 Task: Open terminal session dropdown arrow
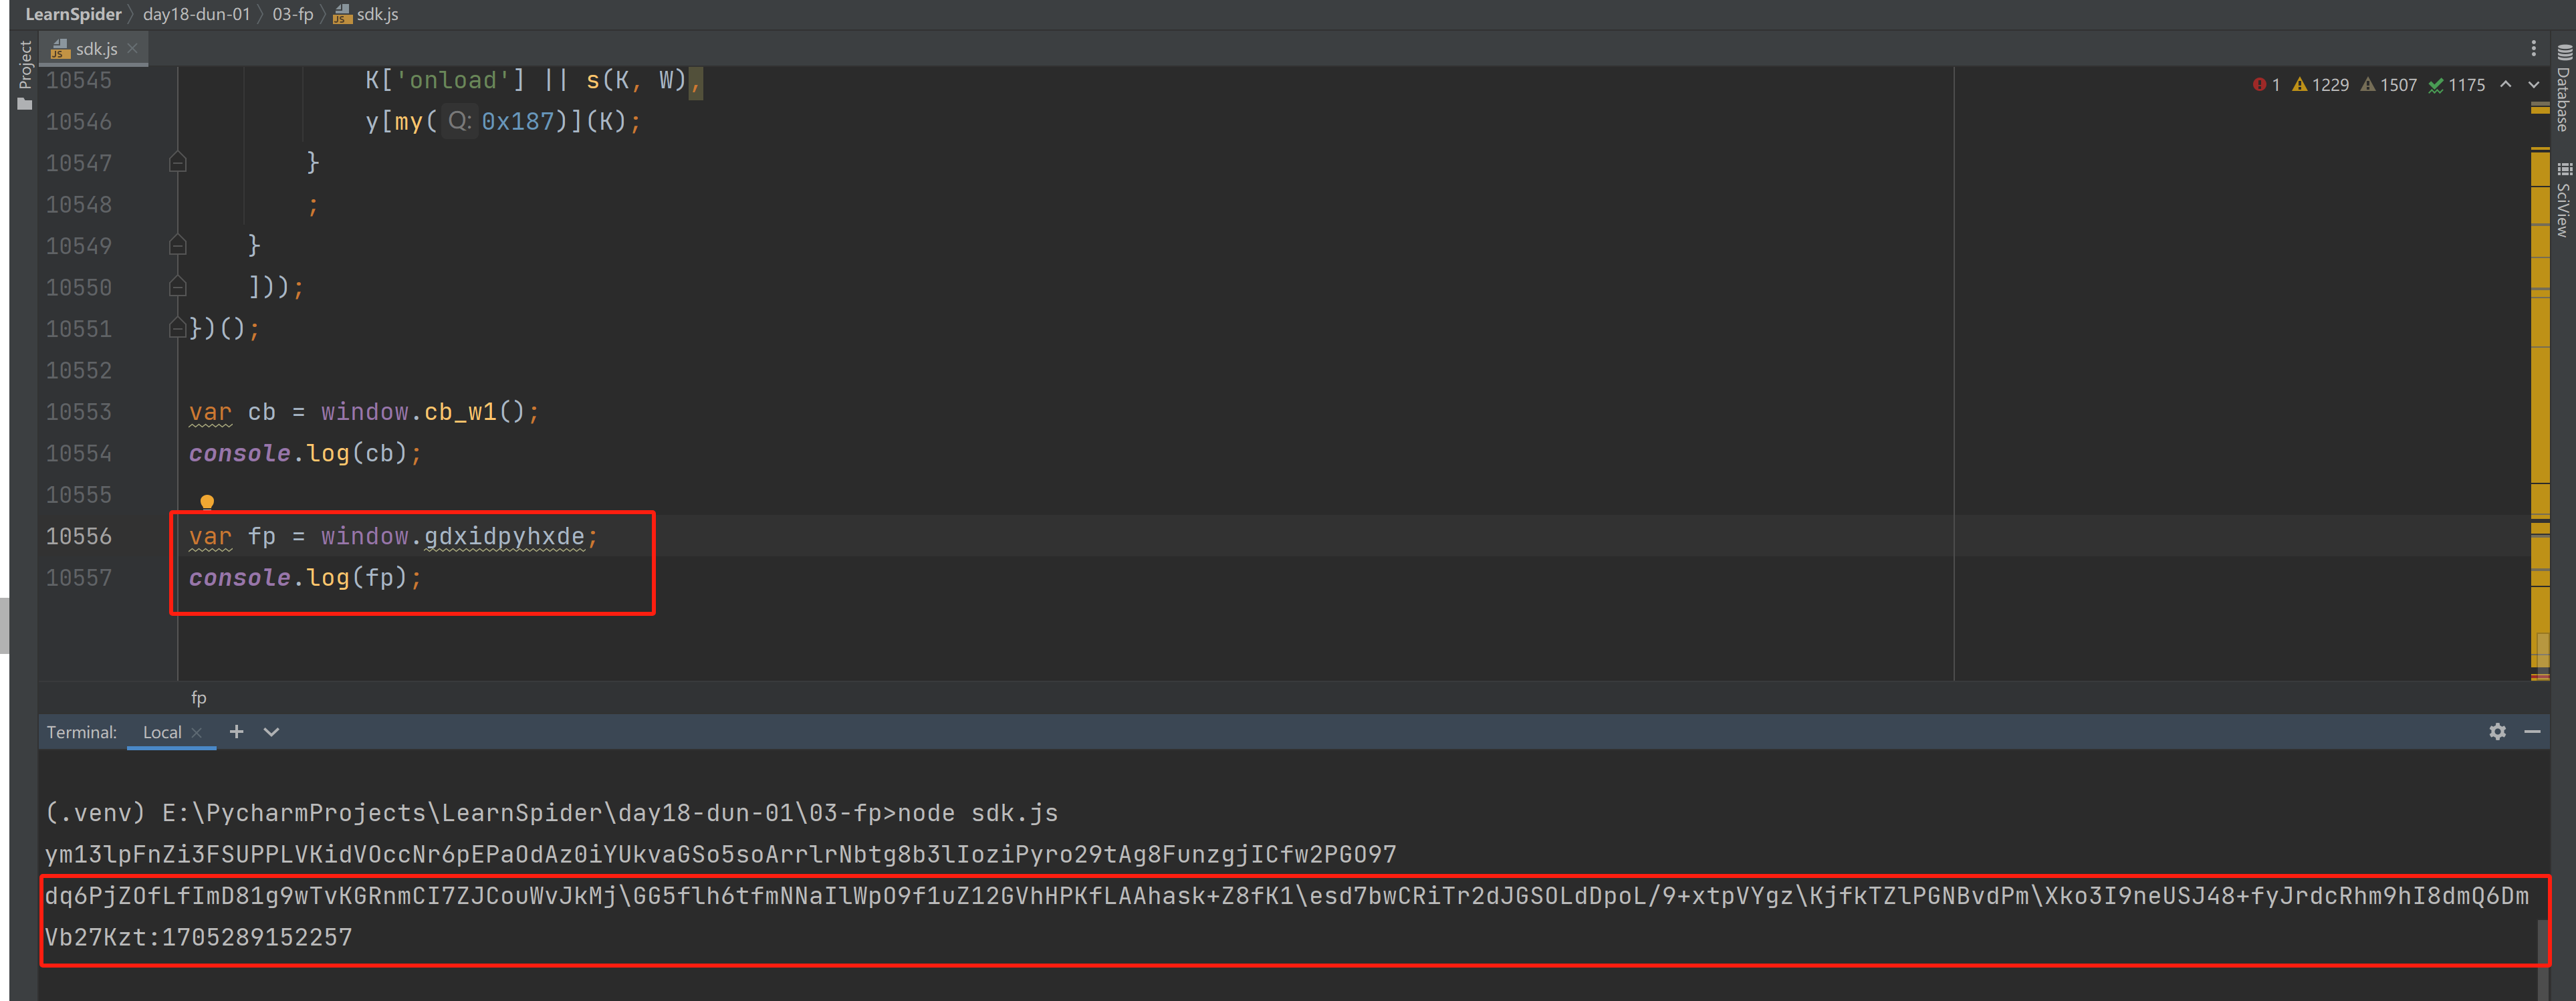(x=271, y=732)
